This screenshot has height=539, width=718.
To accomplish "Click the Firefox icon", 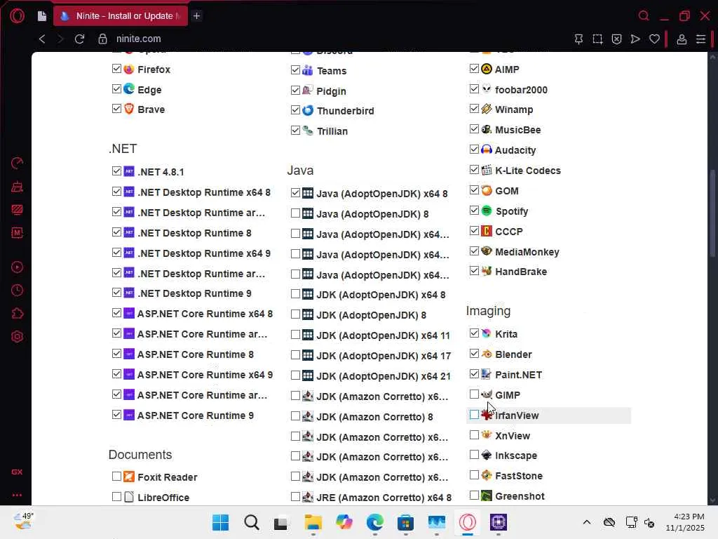I will pos(129,69).
